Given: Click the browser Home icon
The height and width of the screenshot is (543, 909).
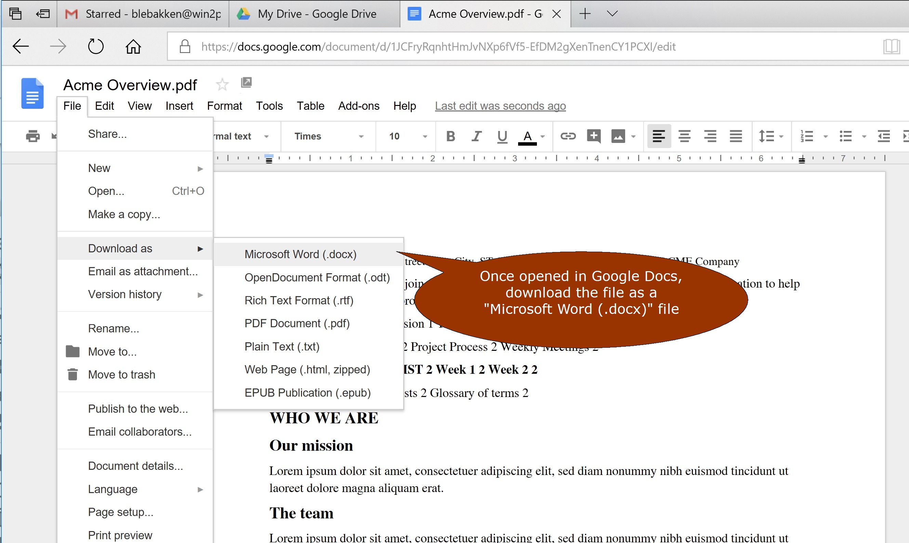Looking at the screenshot, I should [133, 47].
